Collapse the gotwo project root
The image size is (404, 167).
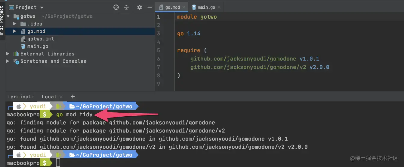[8, 16]
